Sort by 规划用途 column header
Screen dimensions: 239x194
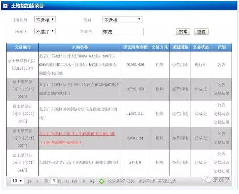(180, 47)
